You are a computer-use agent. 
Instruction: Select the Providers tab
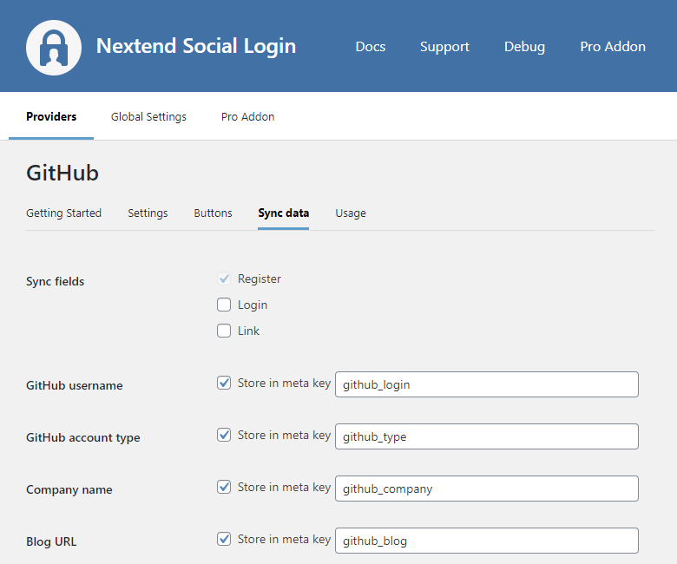(x=51, y=116)
